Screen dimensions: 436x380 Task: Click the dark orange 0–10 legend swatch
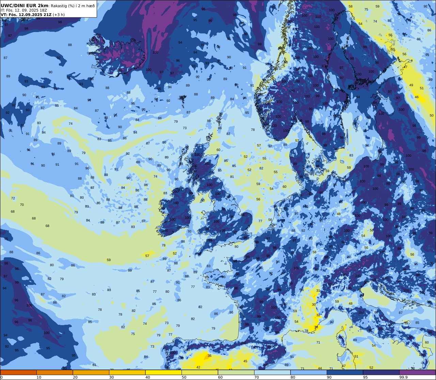[18, 372]
